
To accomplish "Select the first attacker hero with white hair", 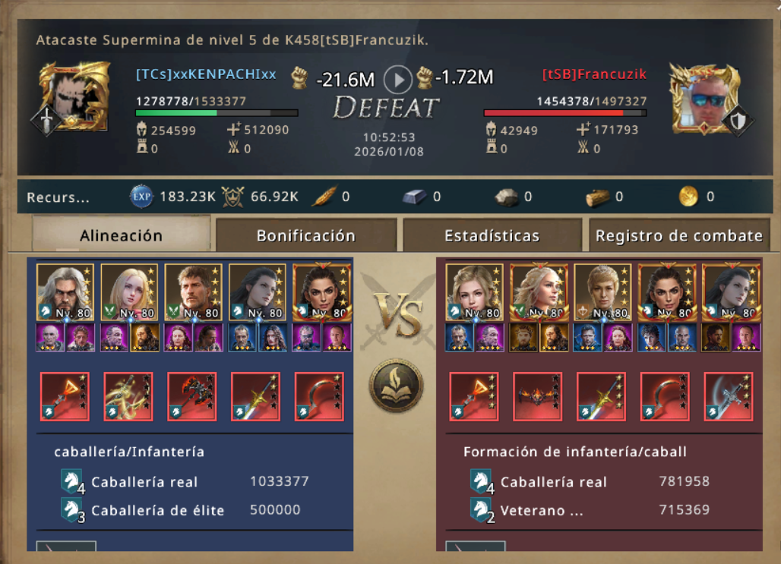I will [65, 291].
